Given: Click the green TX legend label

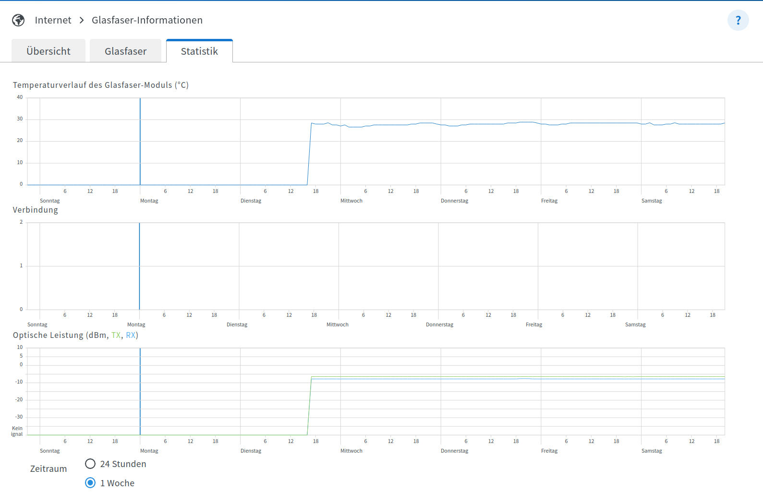Looking at the screenshot, I should [x=116, y=335].
